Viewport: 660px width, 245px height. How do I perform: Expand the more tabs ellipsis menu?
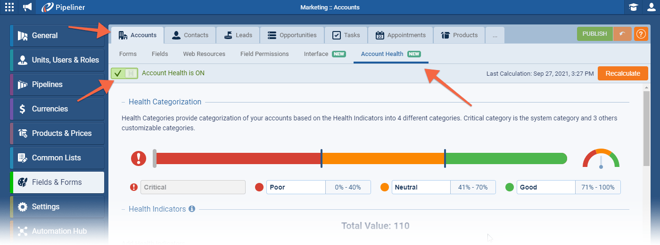(495, 35)
